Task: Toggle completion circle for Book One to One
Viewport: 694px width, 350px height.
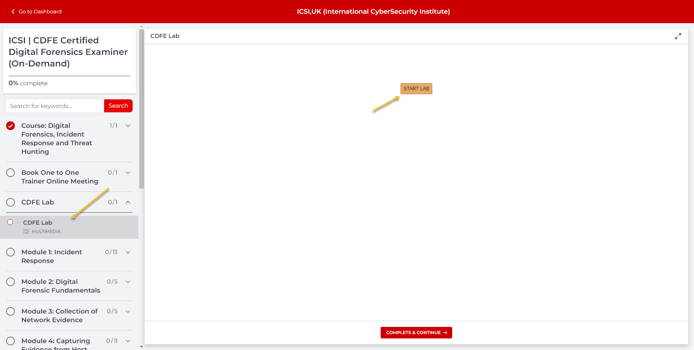Action: 10,173
